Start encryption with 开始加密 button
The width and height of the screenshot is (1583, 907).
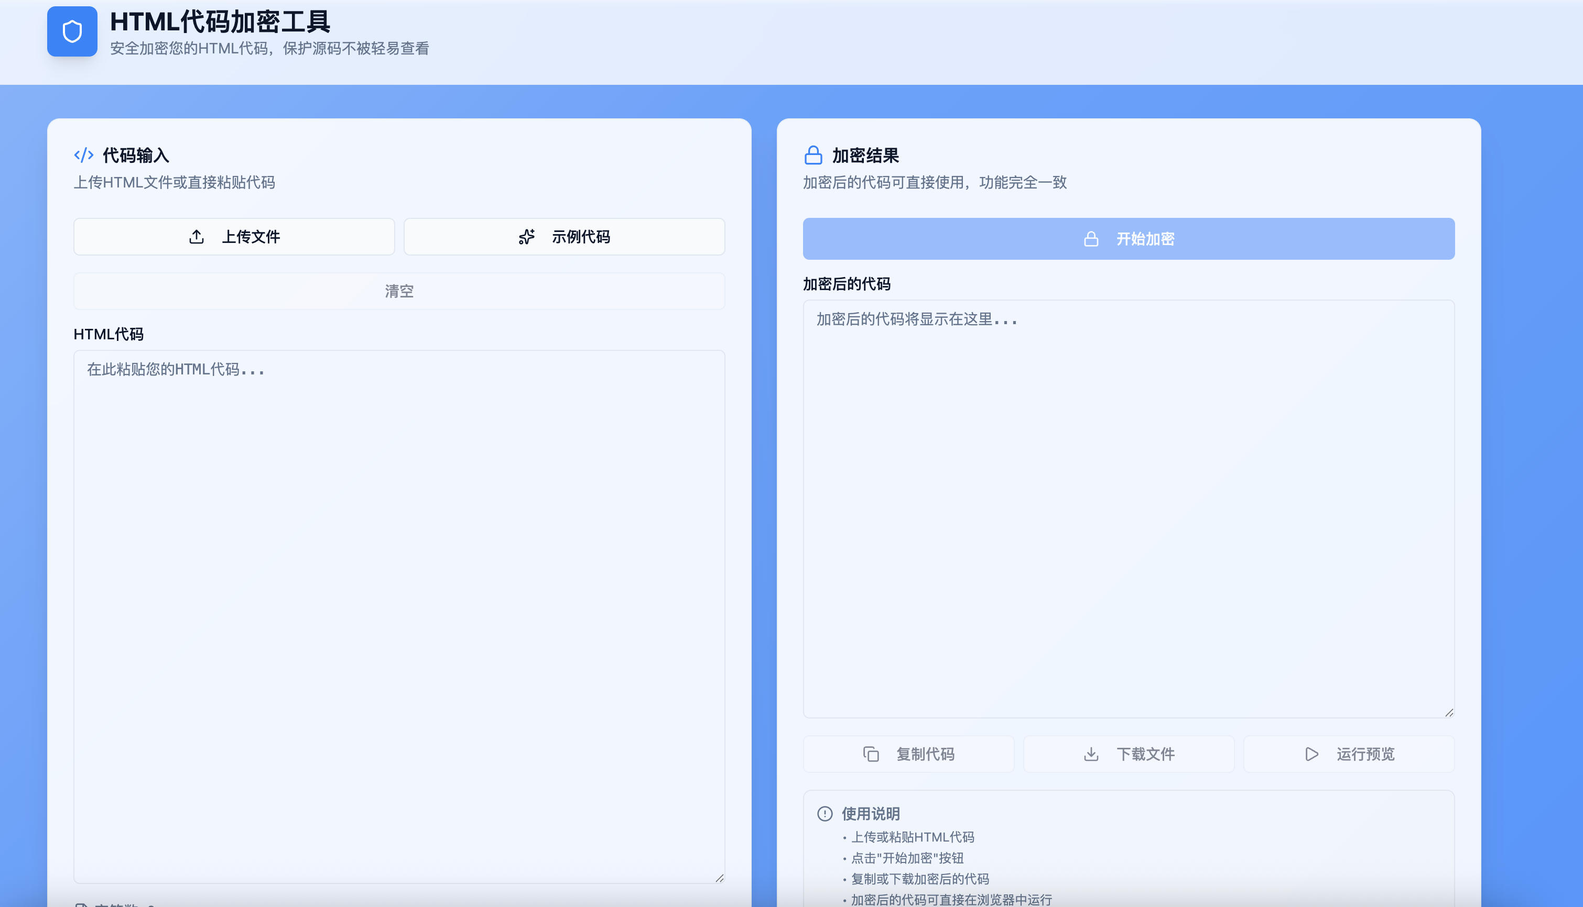coord(1129,239)
